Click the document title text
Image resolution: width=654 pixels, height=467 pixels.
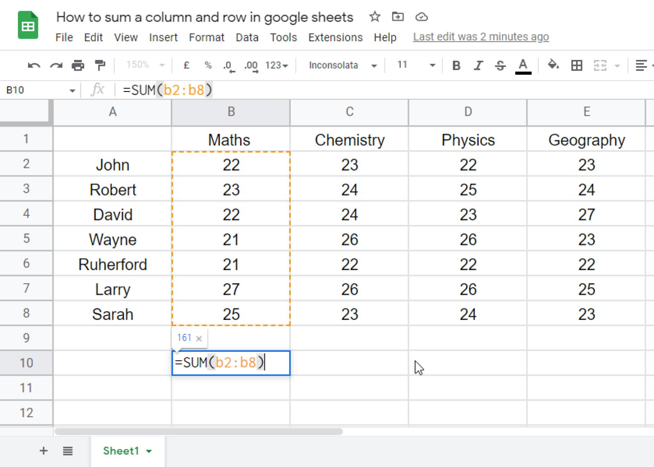pos(205,17)
